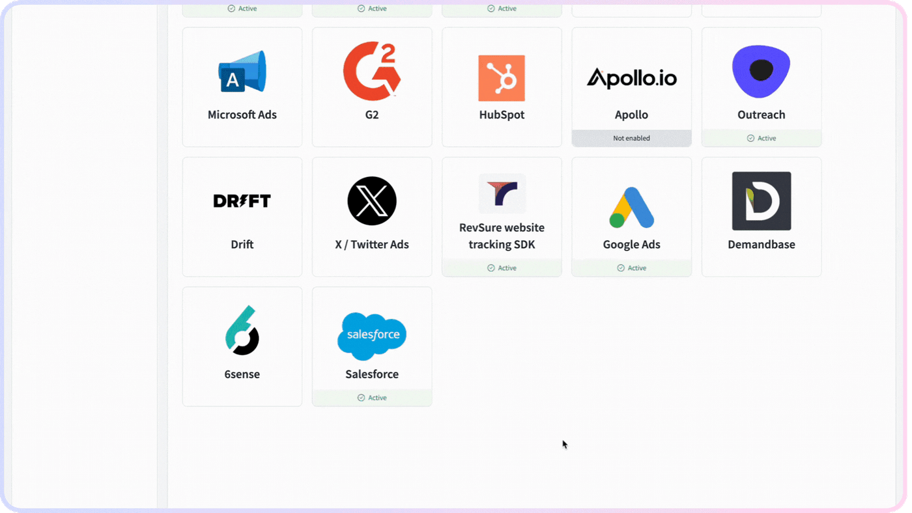The height and width of the screenshot is (513, 912).
Task: Open the orange HubSpot logo
Action: [x=502, y=78]
